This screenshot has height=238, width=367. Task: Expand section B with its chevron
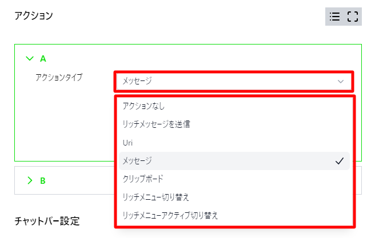[x=30, y=180]
